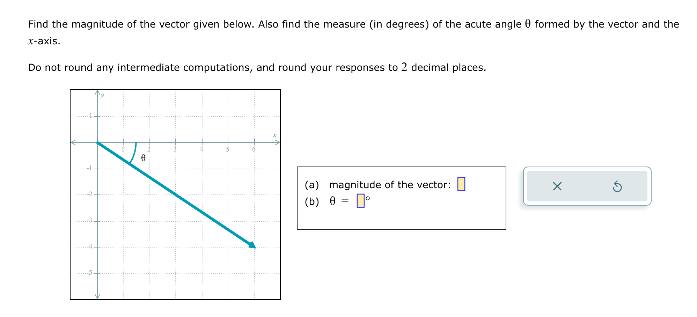Click the label "magnitude of the vector"
Viewport: 697px width, 317px height.
point(389,184)
